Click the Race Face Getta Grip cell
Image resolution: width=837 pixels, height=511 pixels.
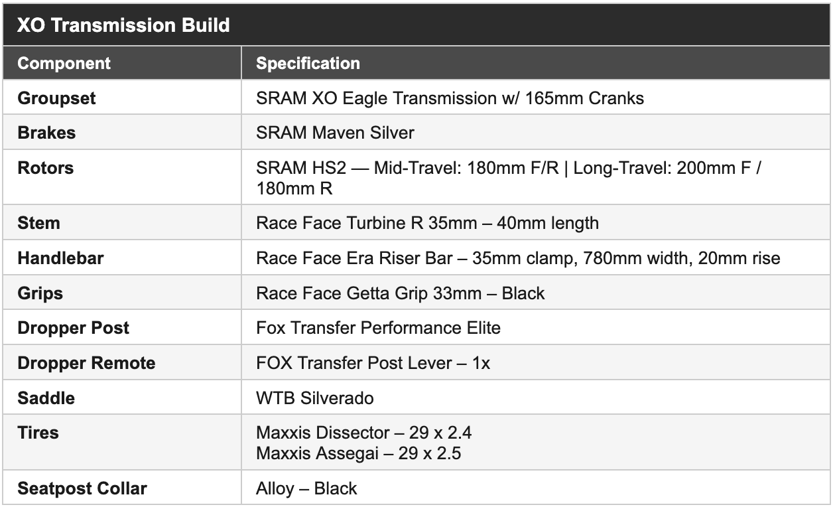(x=400, y=293)
